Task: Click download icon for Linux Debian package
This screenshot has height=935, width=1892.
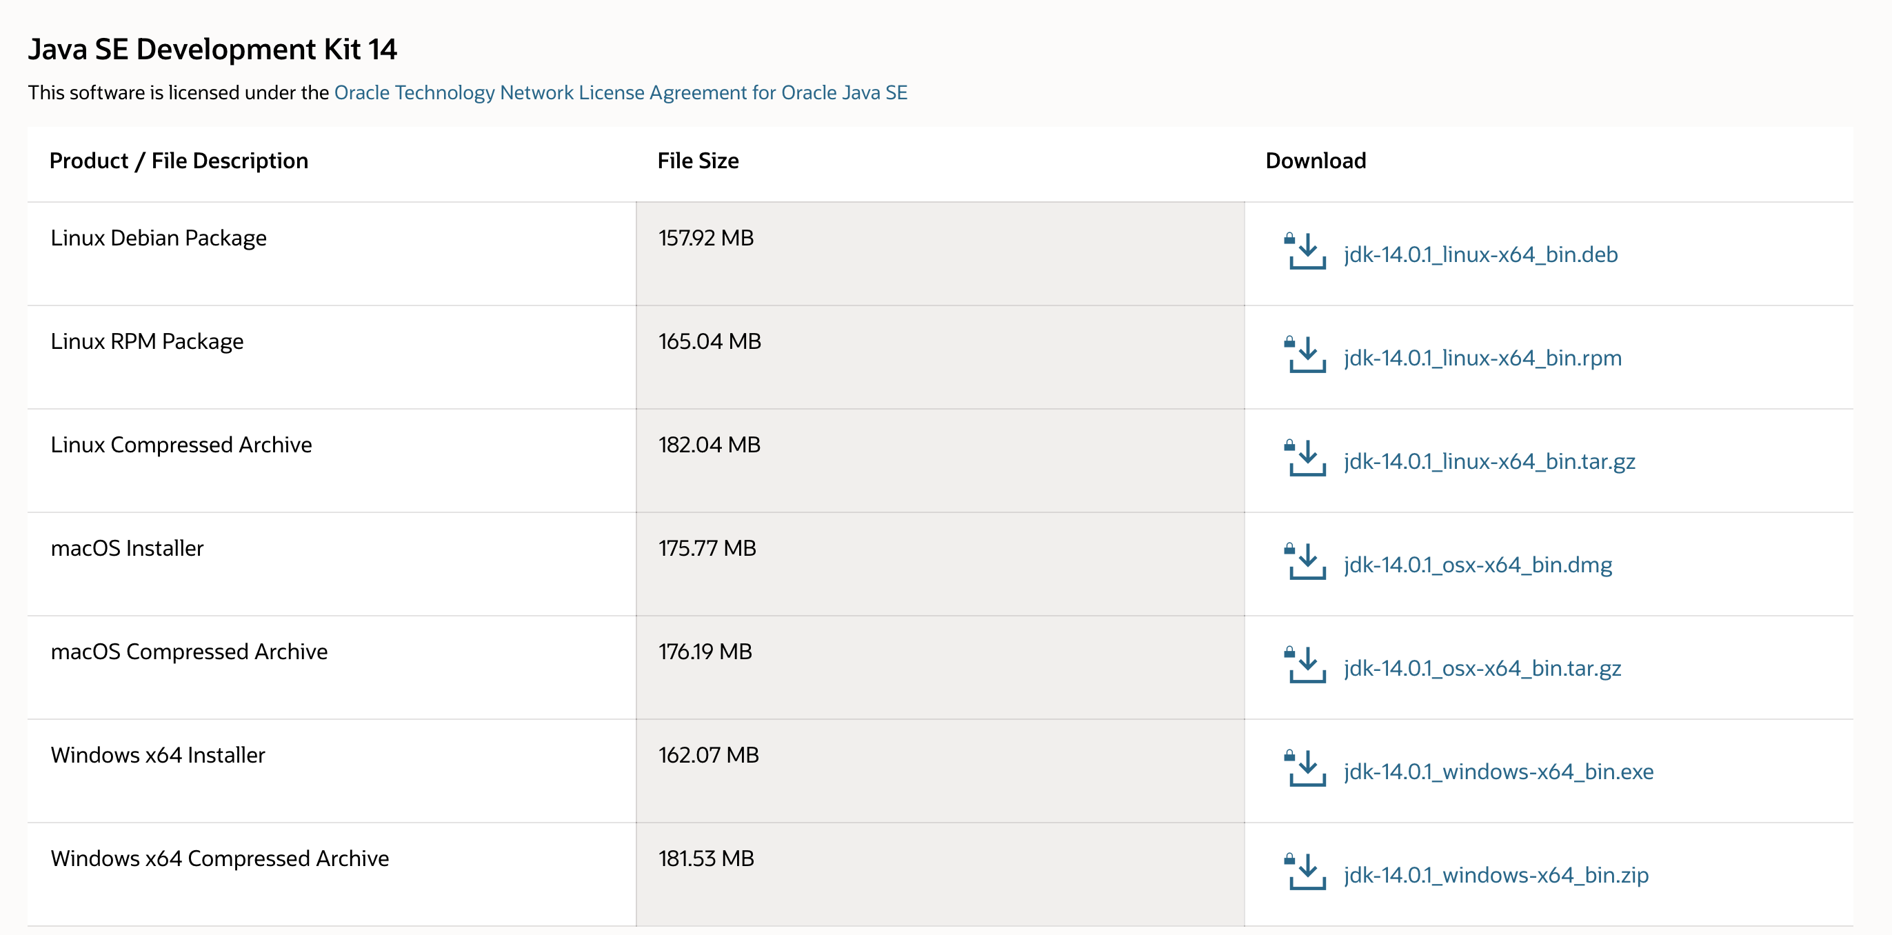Action: click(1307, 252)
